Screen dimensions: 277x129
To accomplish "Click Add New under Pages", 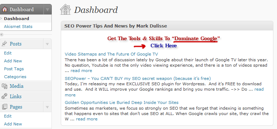I will (13, 124).
